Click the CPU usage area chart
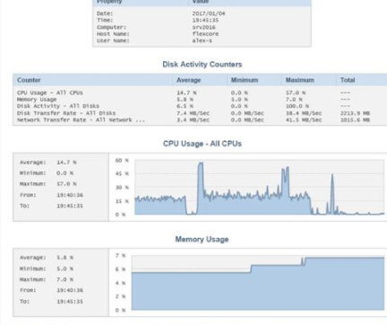 pos(259,188)
